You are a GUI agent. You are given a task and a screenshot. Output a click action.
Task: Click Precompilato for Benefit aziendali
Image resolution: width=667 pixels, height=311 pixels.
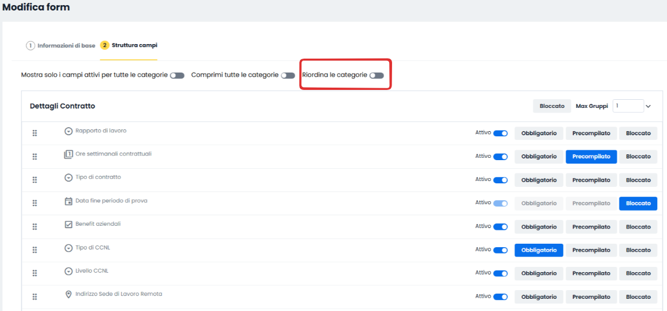pos(591,227)
